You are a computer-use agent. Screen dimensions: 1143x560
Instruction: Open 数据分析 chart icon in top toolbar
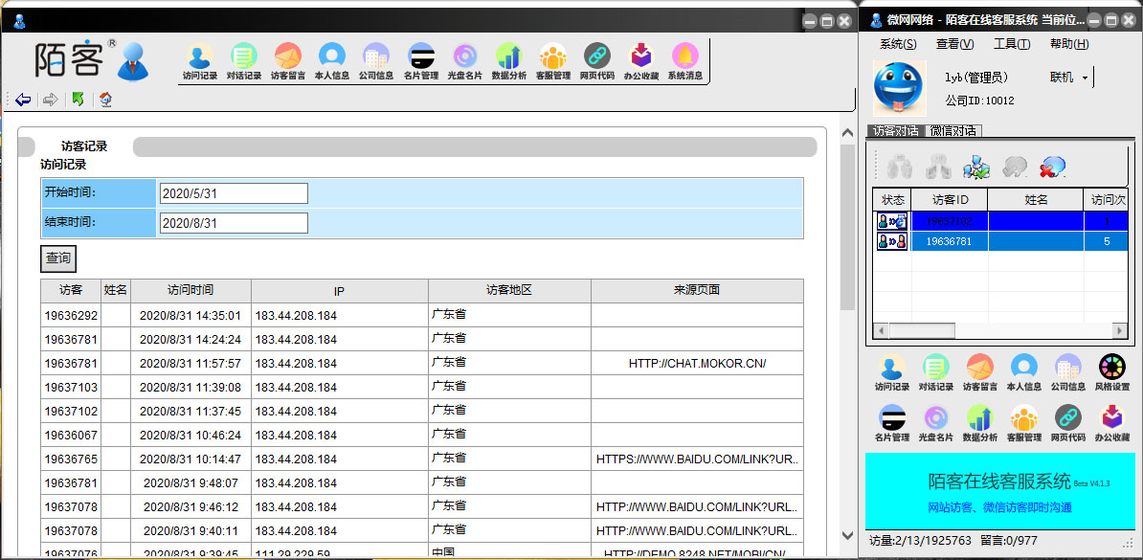(x=508, y=61)
